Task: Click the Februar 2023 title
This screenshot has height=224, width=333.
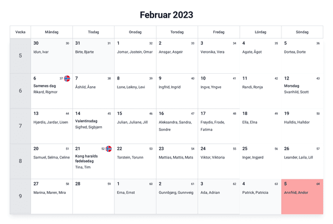Action: [x=166, y=15]
